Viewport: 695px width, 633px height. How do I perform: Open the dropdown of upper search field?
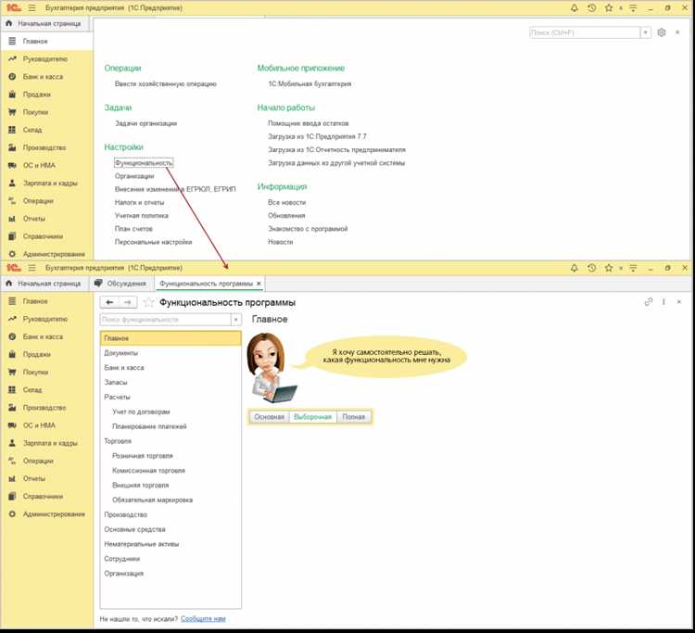(x=646, y=32)
